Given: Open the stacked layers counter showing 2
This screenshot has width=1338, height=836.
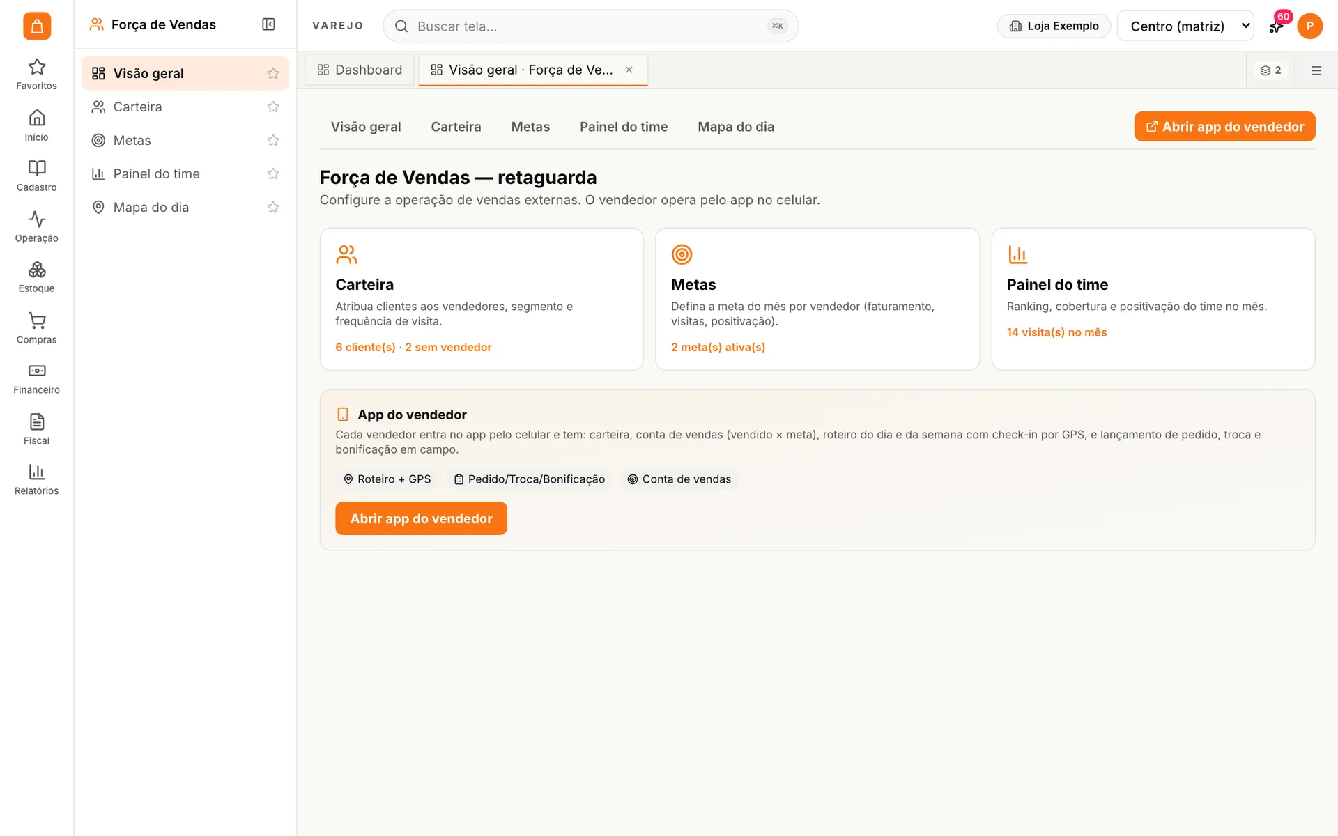Looking at the screenshot, I should point(1270,70).
